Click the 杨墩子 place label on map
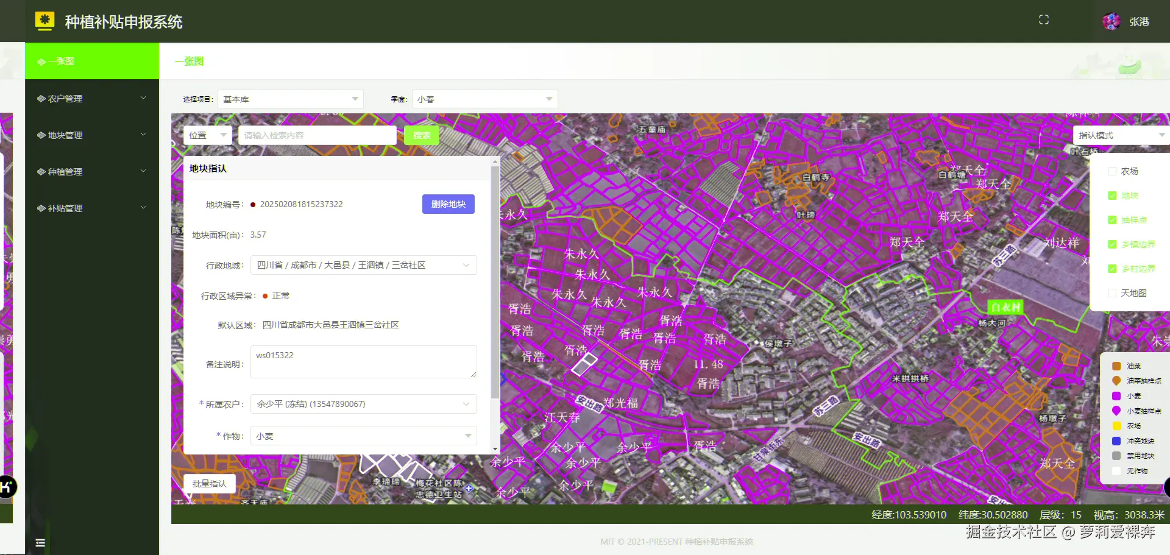1170x555 pixels. (1052, 419)
